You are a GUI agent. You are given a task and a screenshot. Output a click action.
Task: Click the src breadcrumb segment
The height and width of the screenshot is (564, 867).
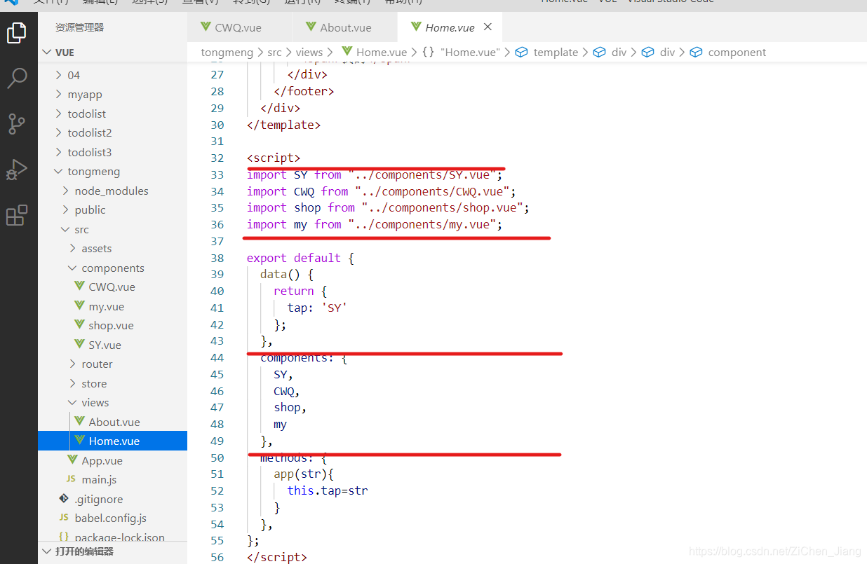[x=274, y=53]
